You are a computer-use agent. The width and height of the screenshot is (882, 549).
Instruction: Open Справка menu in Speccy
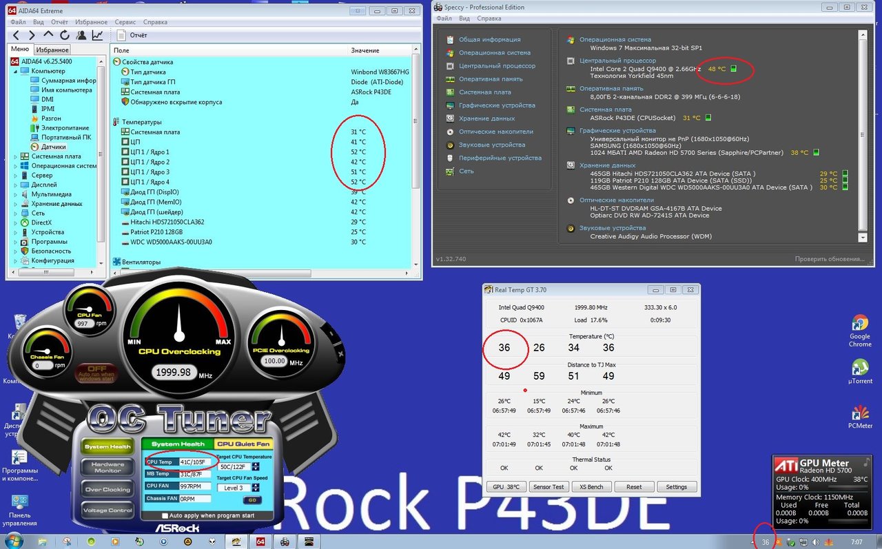489,19
